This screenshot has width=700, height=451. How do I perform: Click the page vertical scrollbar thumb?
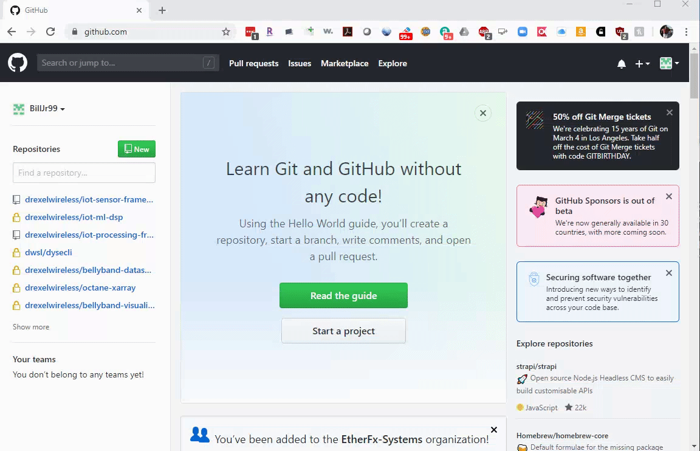[x=694, y=75]
